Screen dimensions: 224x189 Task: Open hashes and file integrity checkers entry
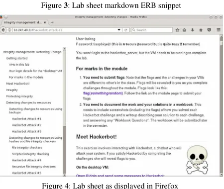click(35, 139)
